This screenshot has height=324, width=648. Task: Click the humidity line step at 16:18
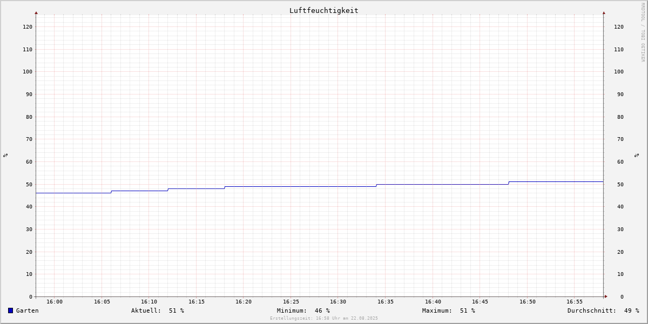[225, 187]
